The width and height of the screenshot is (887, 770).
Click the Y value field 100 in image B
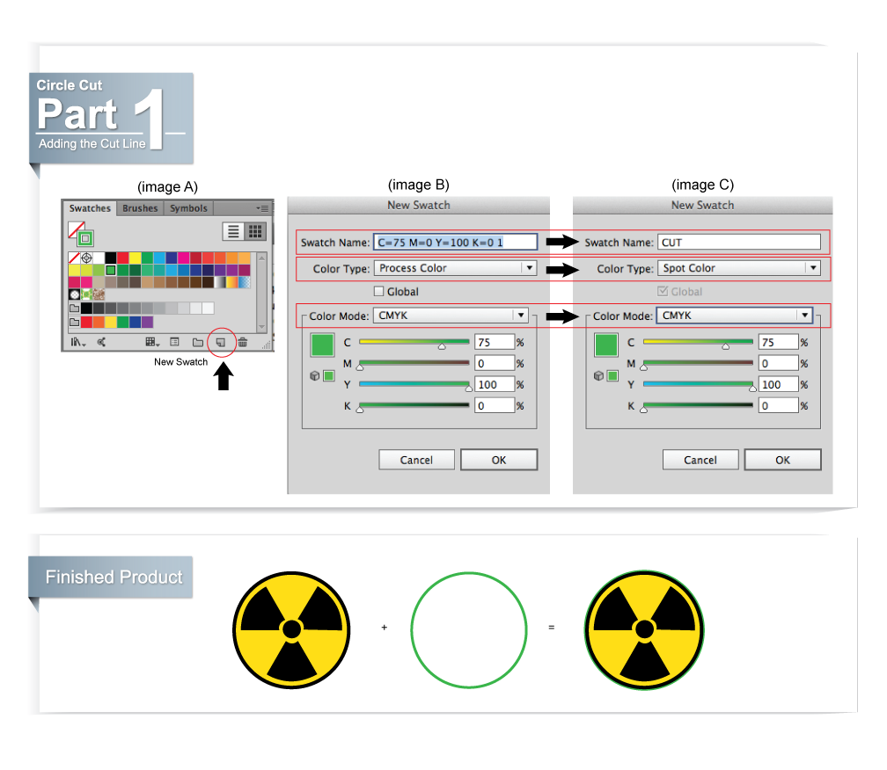tap(495, 385)
